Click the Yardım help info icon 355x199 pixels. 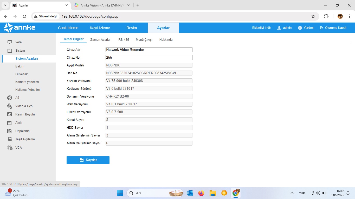tap(300, 28)
